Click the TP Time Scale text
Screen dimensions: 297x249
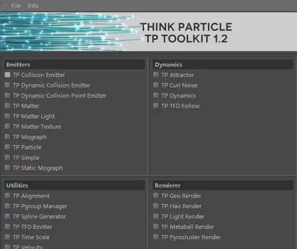click(x=31, y=237)
